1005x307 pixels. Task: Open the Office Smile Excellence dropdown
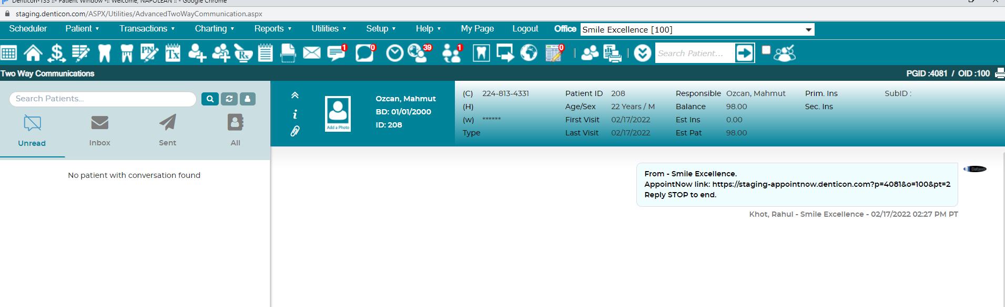click(697, 29)
